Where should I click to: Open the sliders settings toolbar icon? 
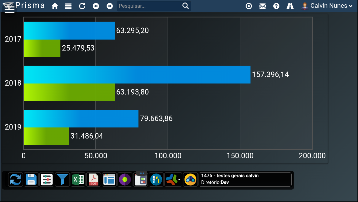click(47, 180)
